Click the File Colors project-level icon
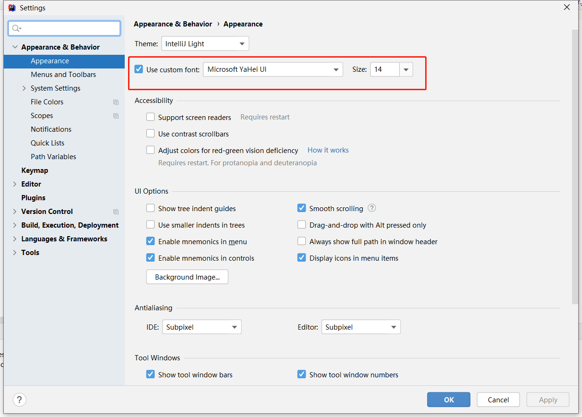 click(x=116, y=102)
